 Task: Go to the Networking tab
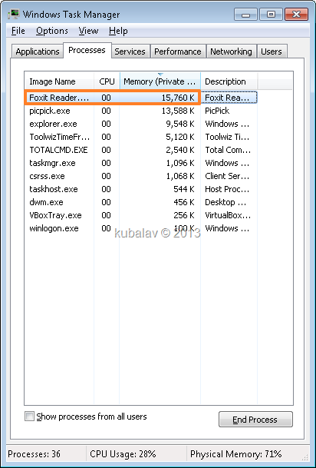coord(231,51)
